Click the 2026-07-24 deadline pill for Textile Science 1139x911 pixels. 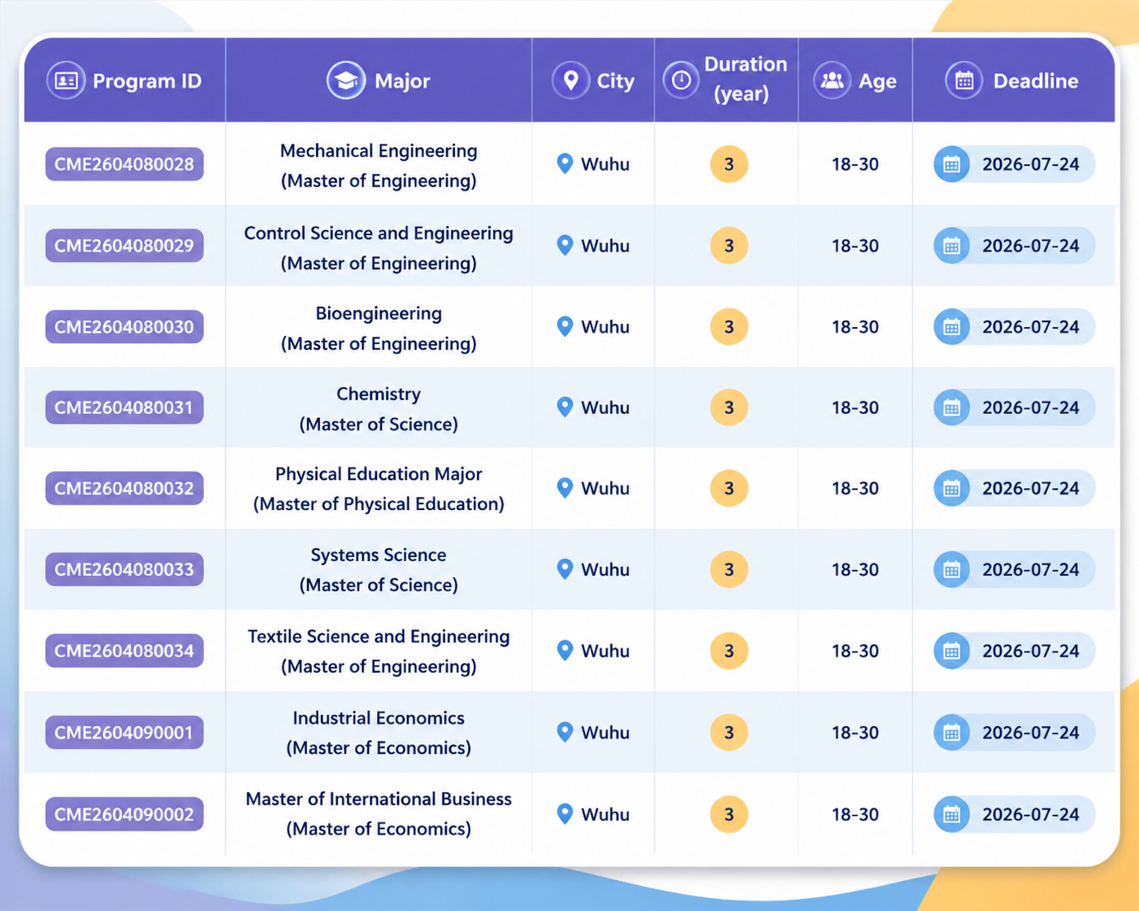click(x=1014, y=650)
